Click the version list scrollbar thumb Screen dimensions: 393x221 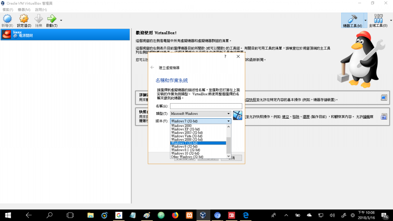228,145
